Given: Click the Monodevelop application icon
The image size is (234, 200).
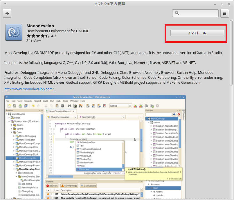Looking at the screenshot, I should (14, 33).
